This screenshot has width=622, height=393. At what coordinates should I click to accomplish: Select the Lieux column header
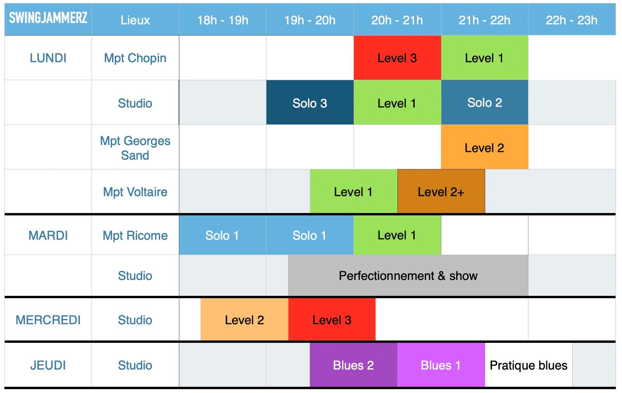click(135, 20)
